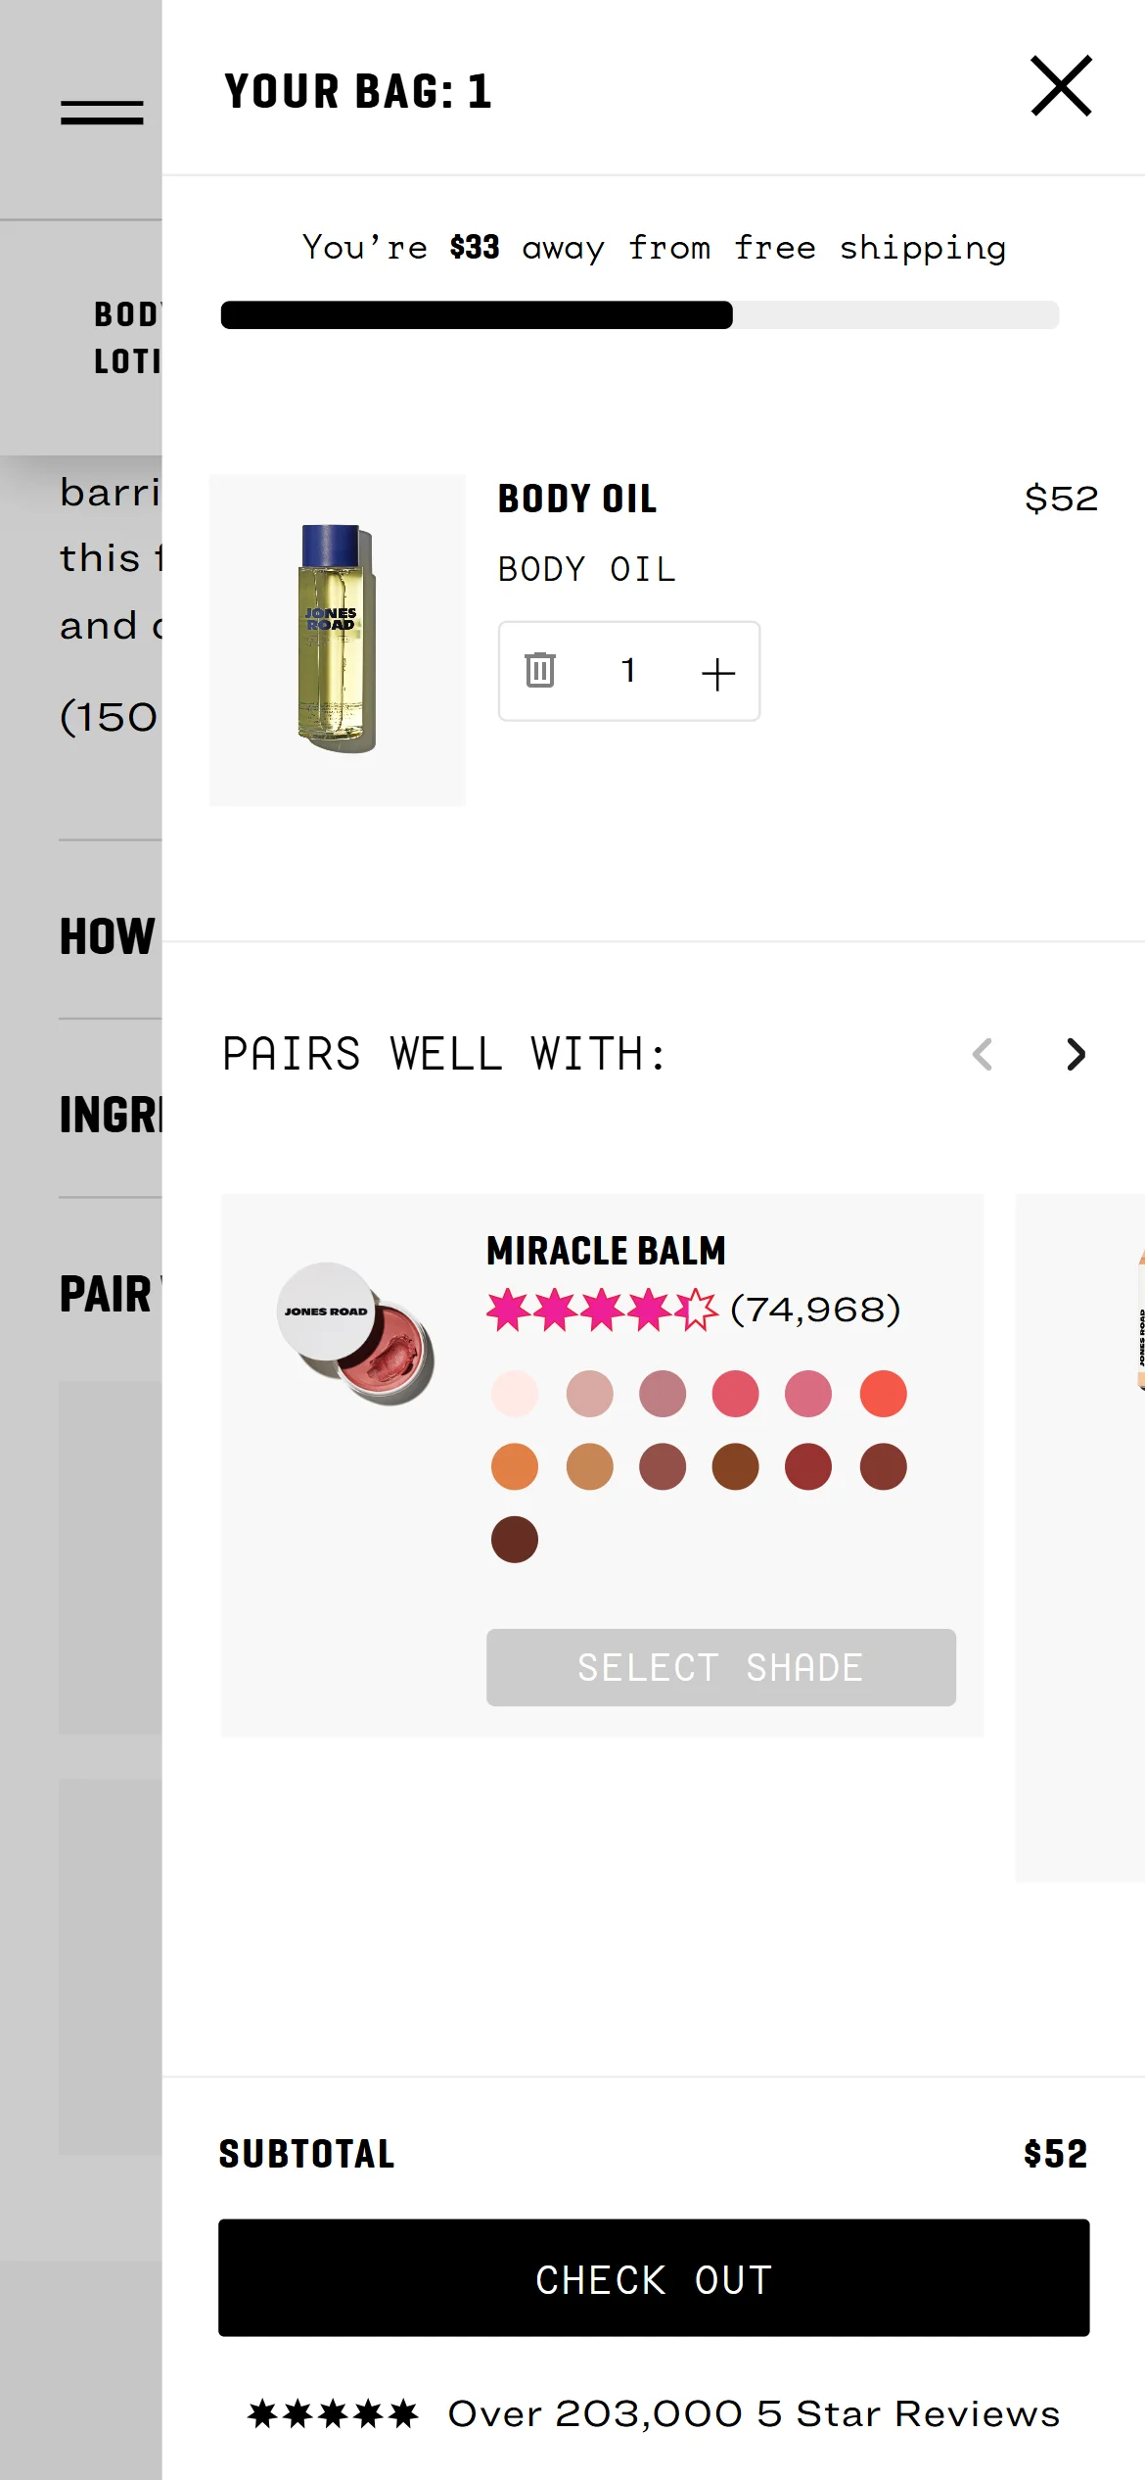
Task: Increase Body Oil quantity with plus
Action: pyautogui.click(x=717, y=674)
